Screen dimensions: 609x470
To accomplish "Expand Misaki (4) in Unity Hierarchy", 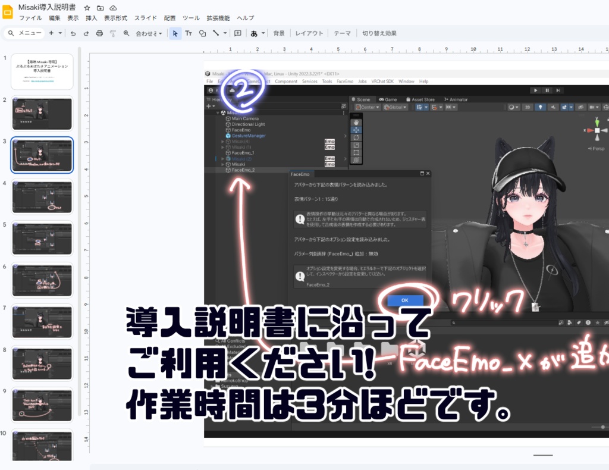I will pyautogui.click(x=222, y=142).
